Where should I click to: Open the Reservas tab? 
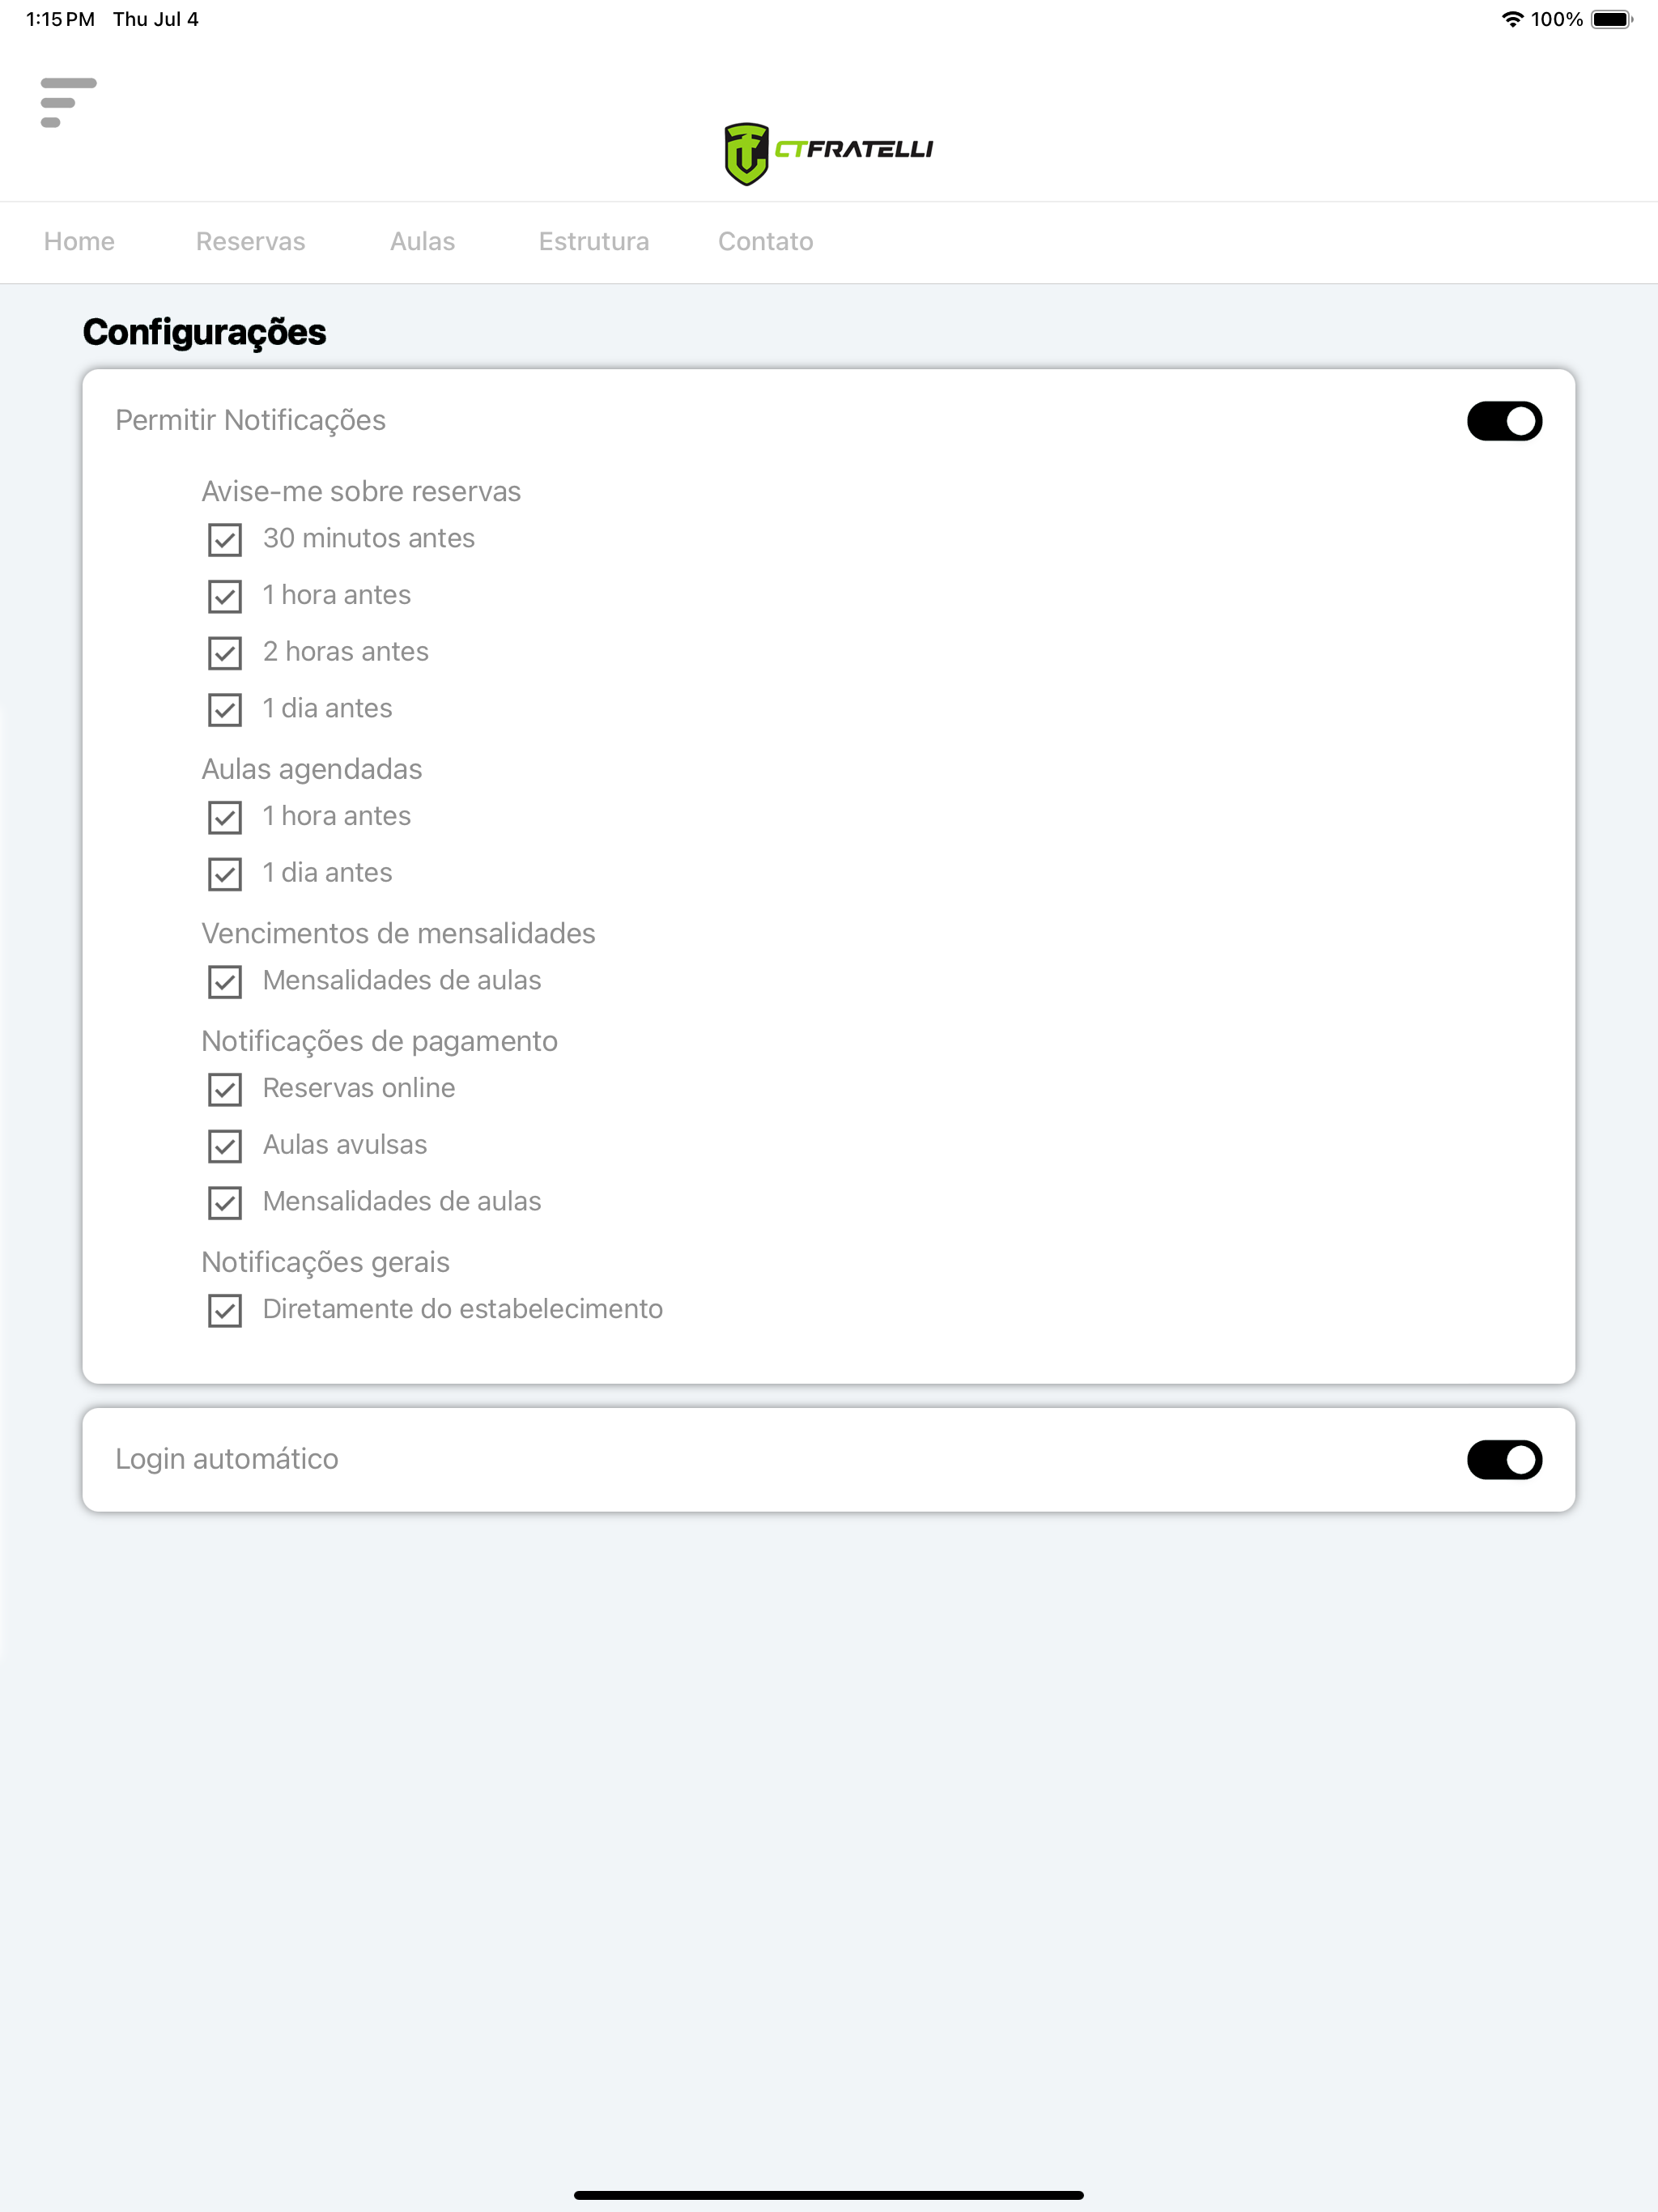click(x=250, y=242)
